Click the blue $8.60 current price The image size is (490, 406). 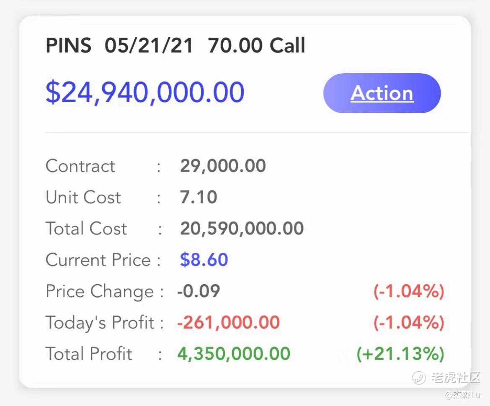204,260
